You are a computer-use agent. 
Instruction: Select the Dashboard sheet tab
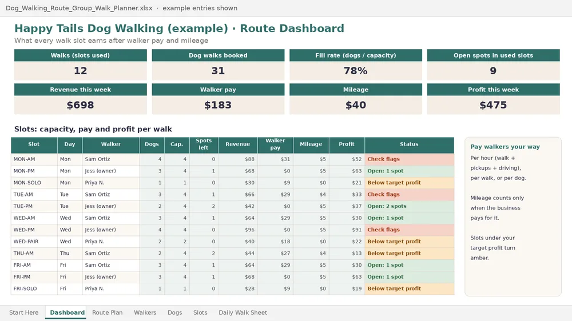tap(67, 312)
